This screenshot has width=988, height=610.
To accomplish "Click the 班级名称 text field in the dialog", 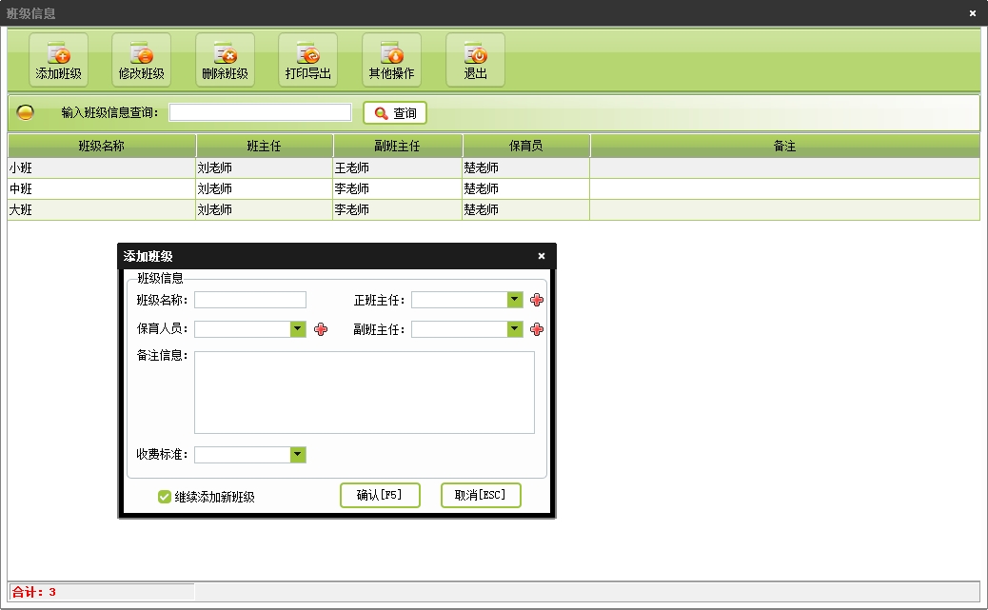I will point(250,300).
